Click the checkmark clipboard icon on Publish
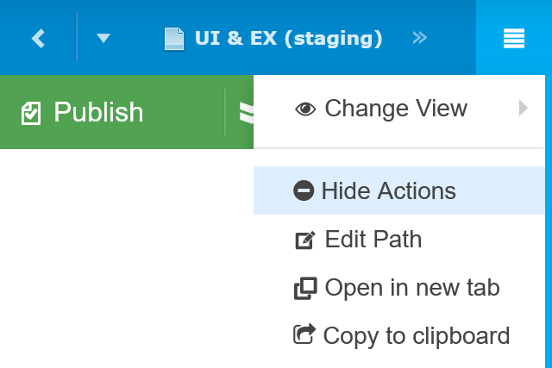This screenshot has height=368, width=552. click(x=31, y=113)
